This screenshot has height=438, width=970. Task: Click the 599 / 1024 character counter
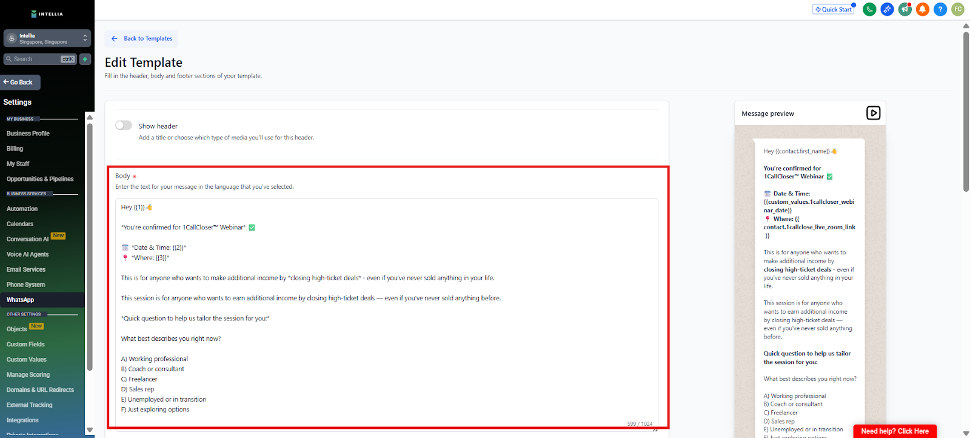pos(640,424)
